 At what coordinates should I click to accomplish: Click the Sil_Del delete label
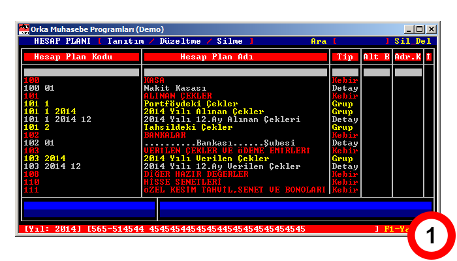(x=413, y=41)
